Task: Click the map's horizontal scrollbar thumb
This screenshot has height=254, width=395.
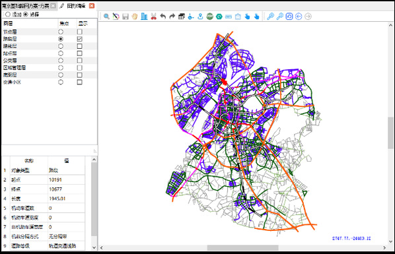Action: (242, 247)
